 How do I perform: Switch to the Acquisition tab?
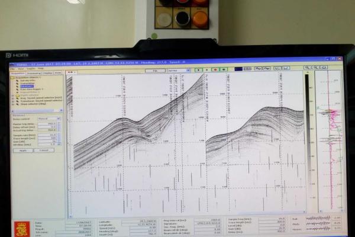(18, 73)
